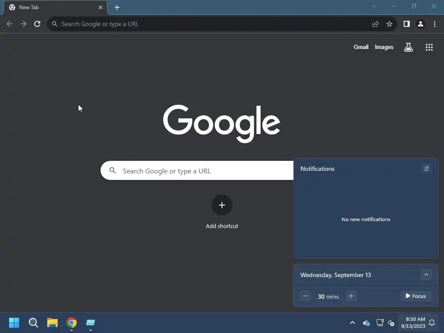
Task: Click the No new notifications text
Action: [366, 219]
